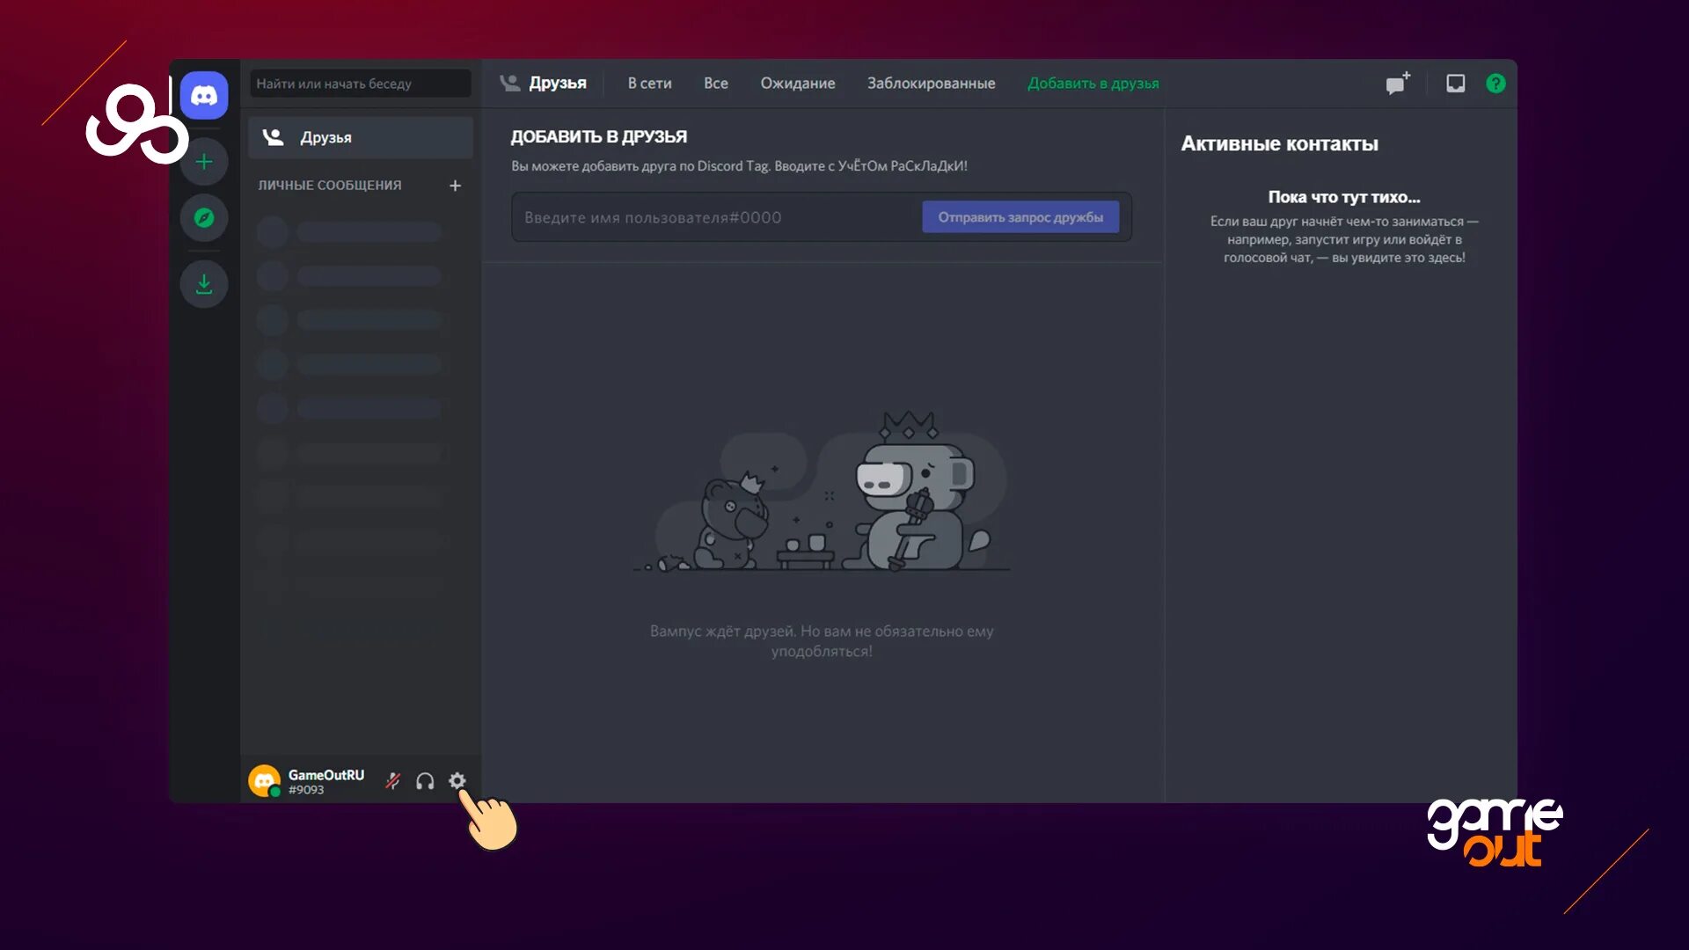Click the New Group DM icon
Image resolution: width=1689 pixels, height=950 pixels.
(x=1397, y=84)
